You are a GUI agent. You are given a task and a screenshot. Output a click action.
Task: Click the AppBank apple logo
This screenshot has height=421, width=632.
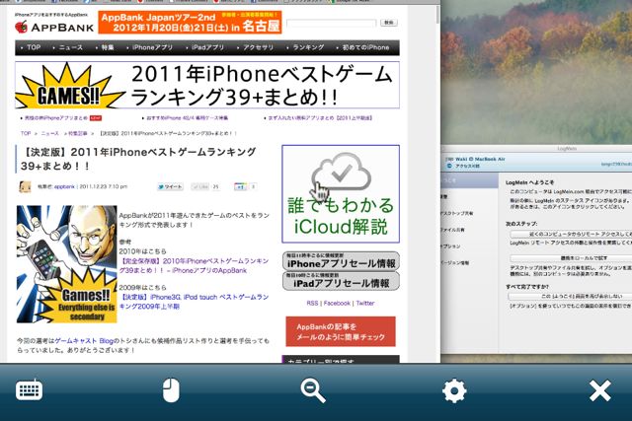(x=21, y=27)
